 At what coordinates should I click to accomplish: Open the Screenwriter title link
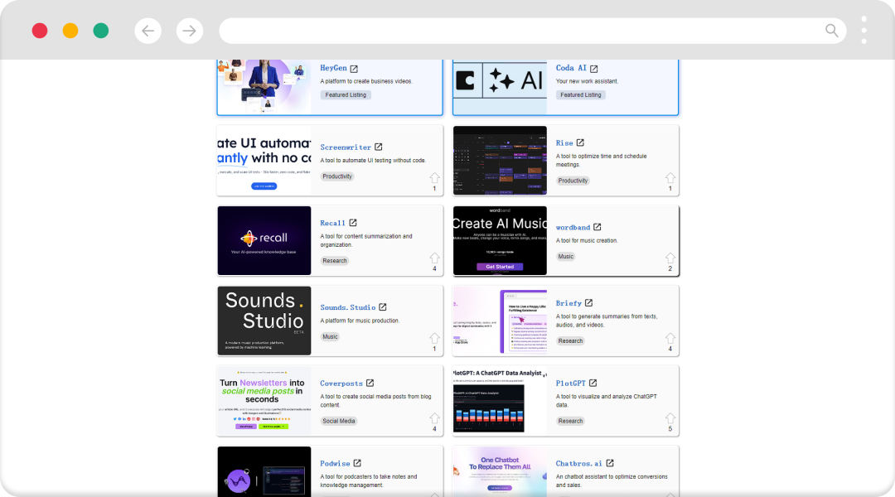(x=346, y=147)
